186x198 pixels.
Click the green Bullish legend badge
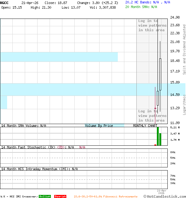tap(45, 196)
